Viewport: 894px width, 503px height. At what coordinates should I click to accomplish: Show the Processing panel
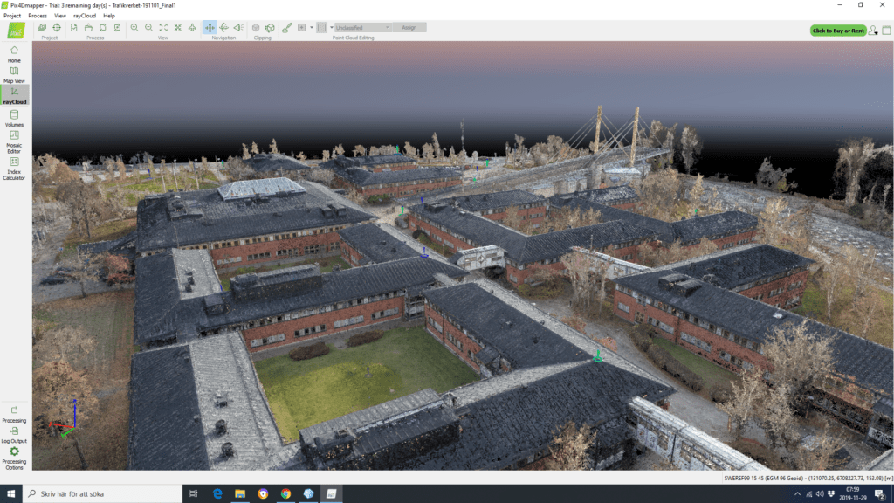(14, 414)
